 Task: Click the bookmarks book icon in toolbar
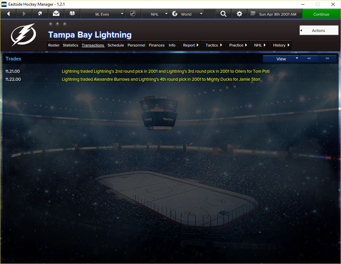(72, 14)
